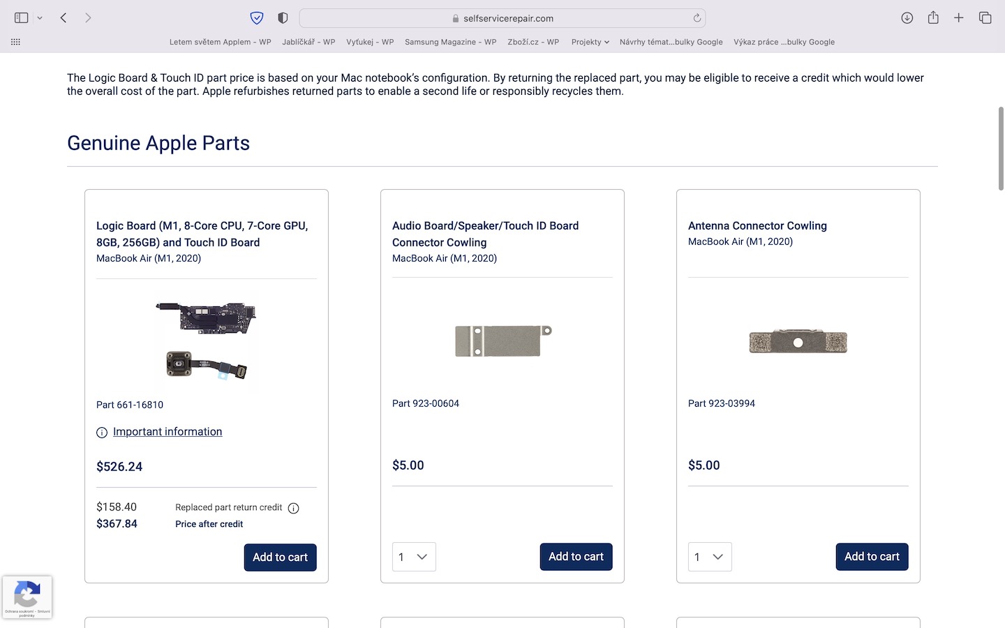The height and width of the screenshot is (628, 1005).
Task: Click the Logic Board product image
Action: point(206,342)
